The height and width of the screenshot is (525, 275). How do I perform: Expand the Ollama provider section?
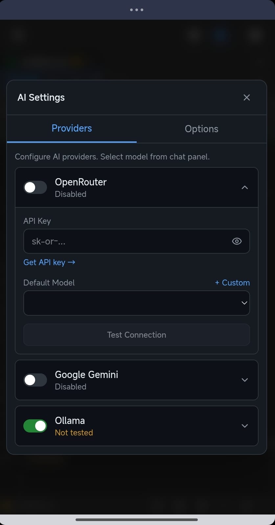[x=244, y=426]
